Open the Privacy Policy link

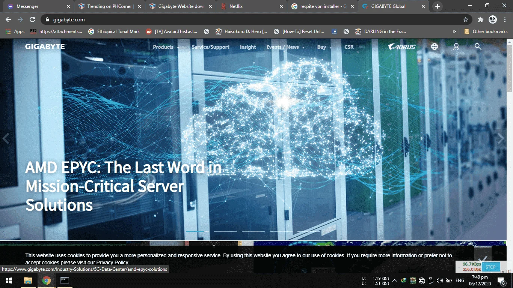(x=112, y=262)
